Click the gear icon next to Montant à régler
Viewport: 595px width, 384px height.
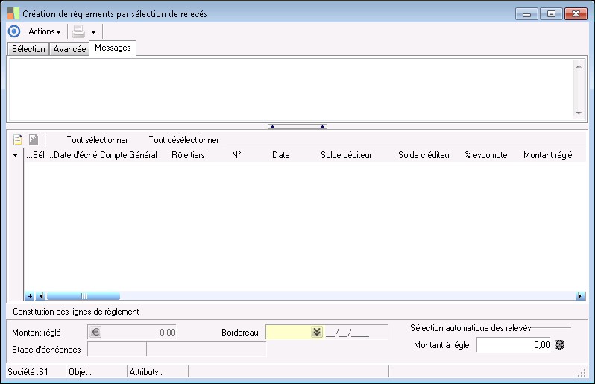(x=560, y=344)
